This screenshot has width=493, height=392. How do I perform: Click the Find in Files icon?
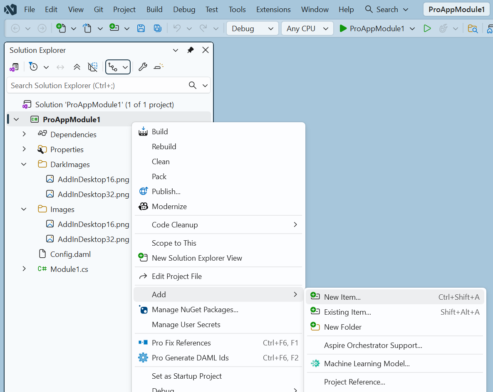(x=473, y=29)
